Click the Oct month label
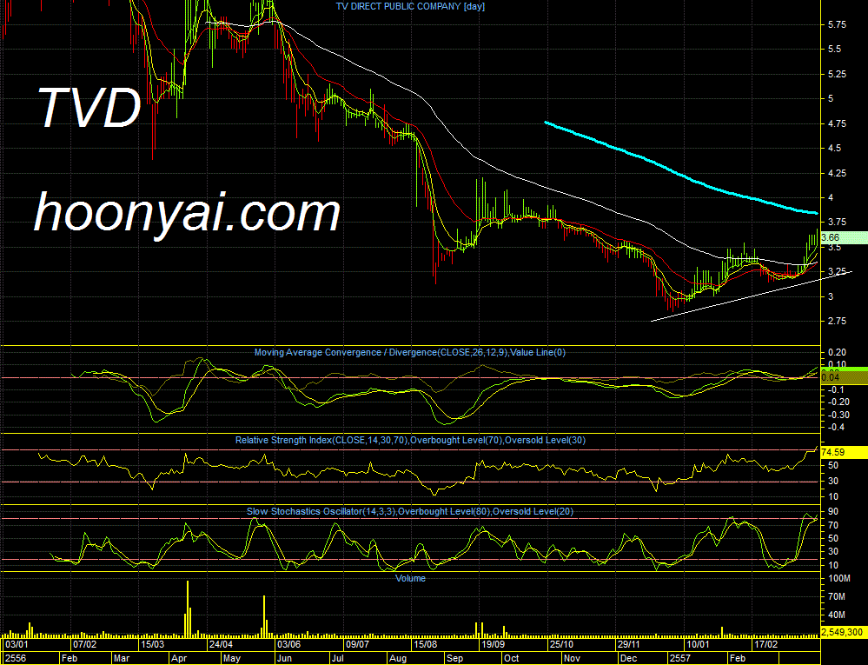868x665 pixels. [512, 658]
